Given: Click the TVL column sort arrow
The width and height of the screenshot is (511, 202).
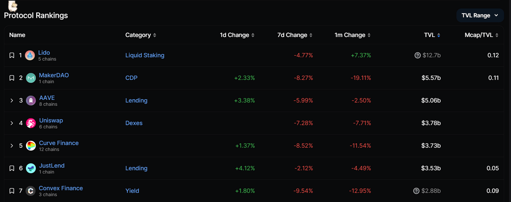Looking at the screenshot, I should pos(439,35).
